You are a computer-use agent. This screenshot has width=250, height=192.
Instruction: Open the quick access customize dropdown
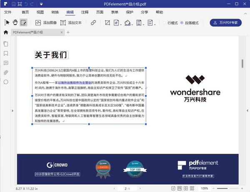point(41,4)
